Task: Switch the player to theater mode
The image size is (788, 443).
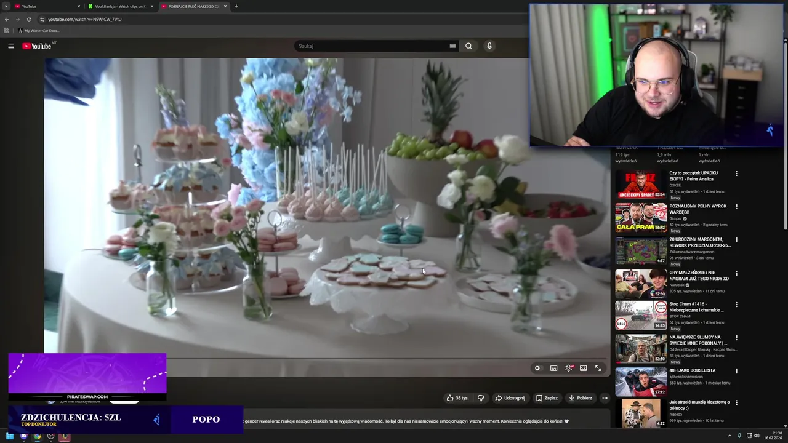Action: 584,368
